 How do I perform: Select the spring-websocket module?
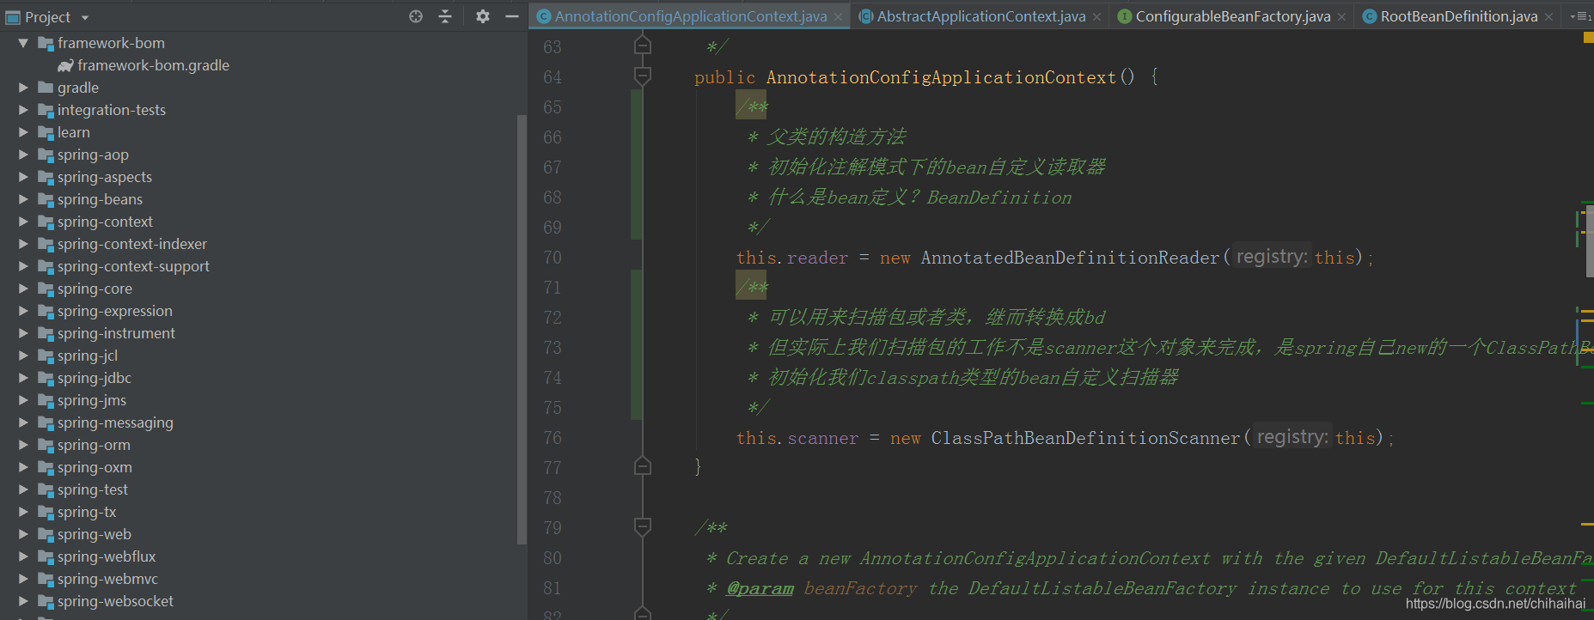pyautogui.click(x=115, y=601)
